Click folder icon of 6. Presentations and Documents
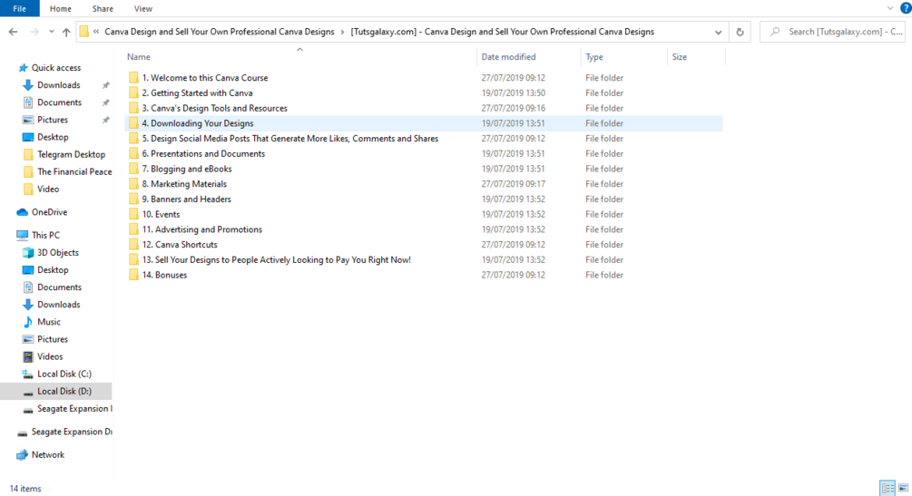 point(133,153)
